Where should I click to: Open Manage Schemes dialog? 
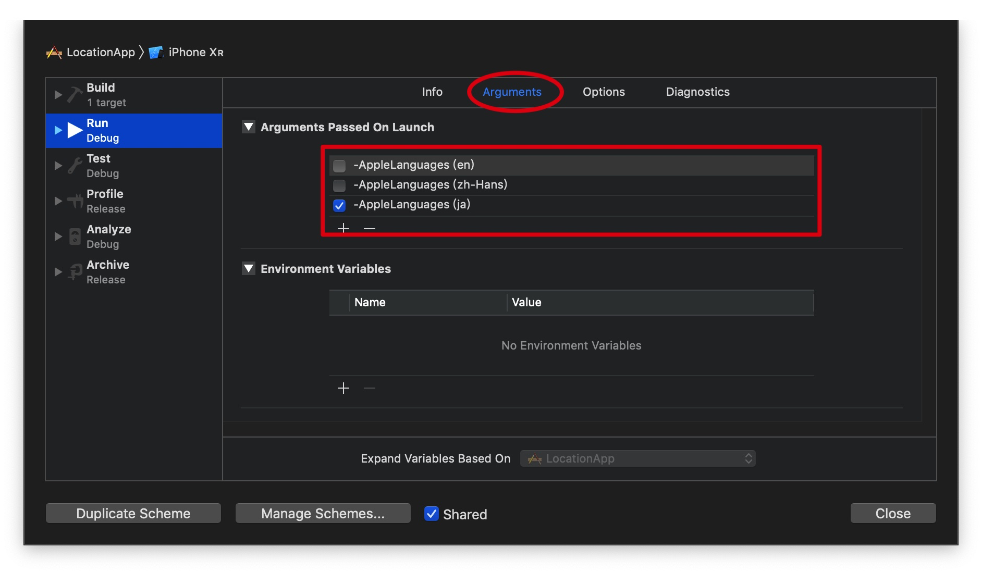coord(323,514)
